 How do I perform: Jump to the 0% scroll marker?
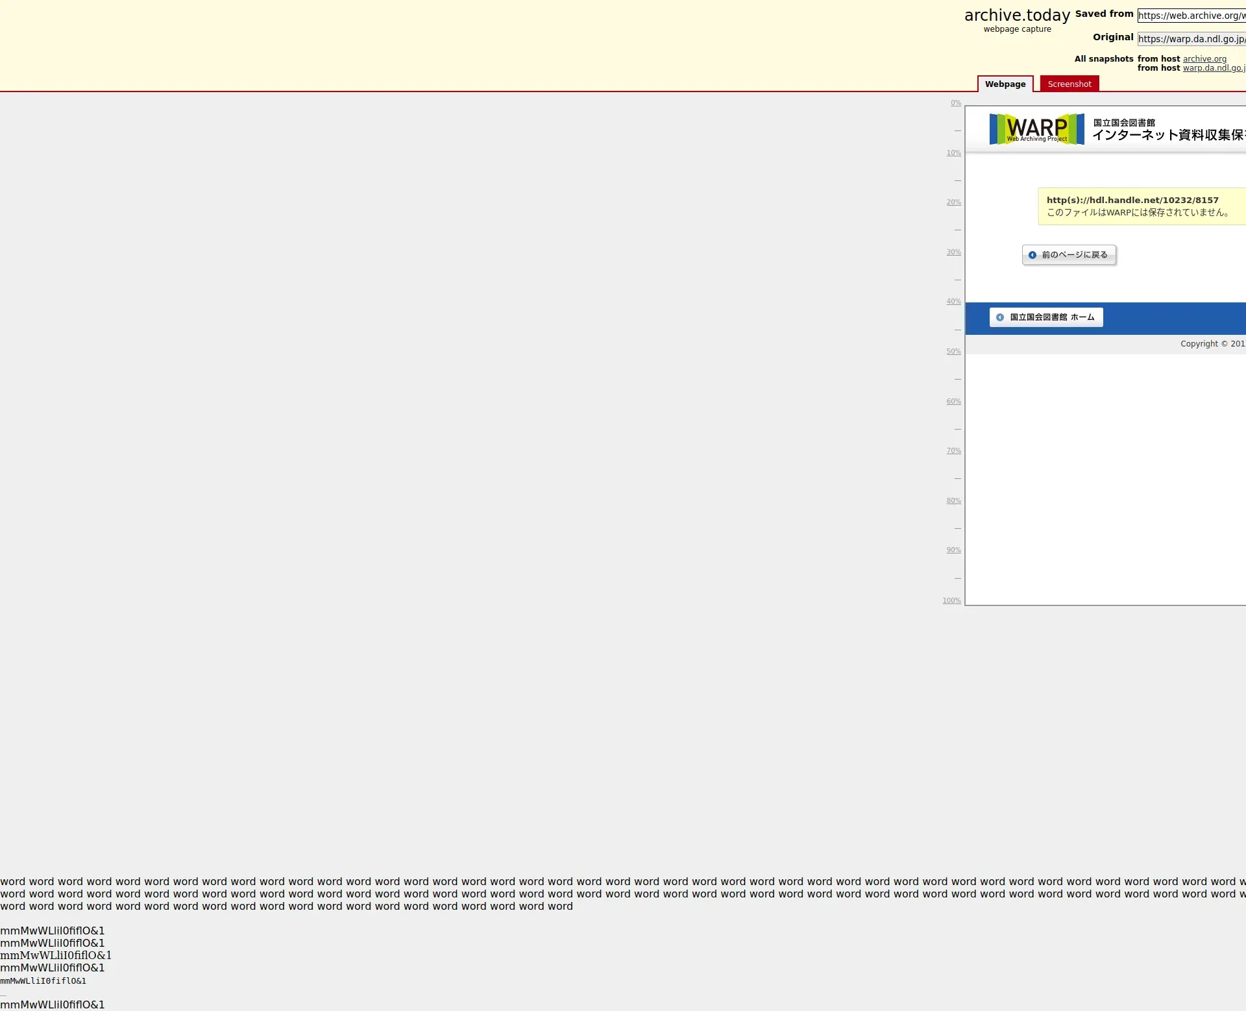(x=955, y=103)
